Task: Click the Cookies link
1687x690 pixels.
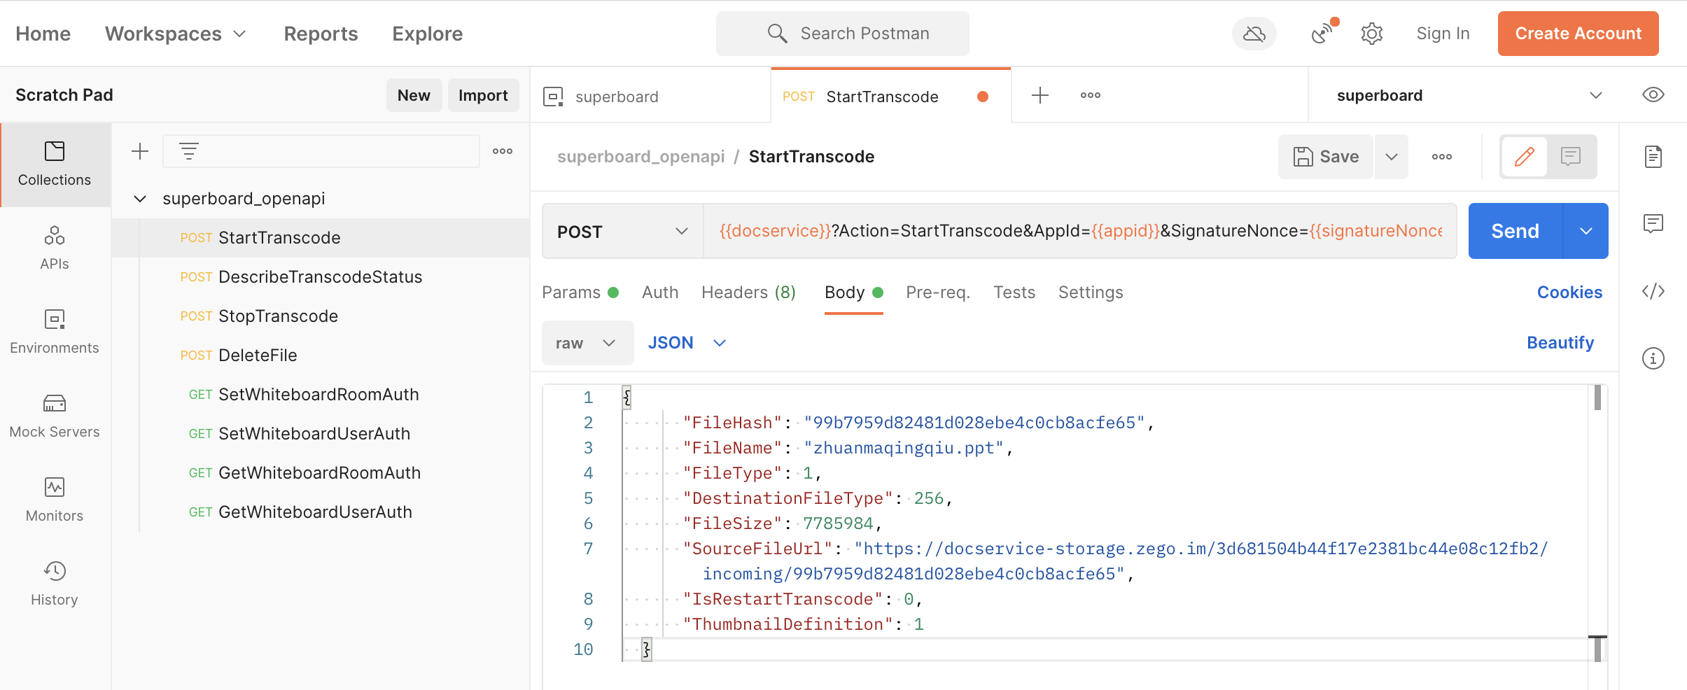Action: pos(1569,293)
